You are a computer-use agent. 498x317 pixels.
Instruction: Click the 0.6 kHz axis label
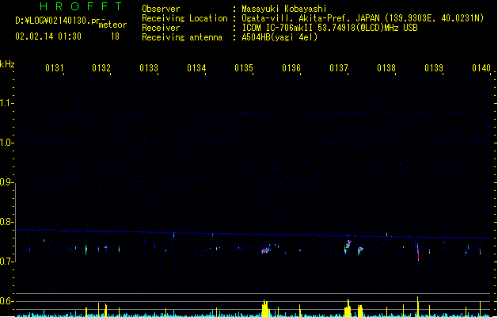pyautogui.click(x=6, y=301)
